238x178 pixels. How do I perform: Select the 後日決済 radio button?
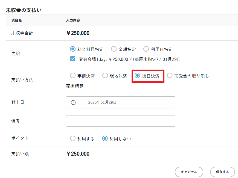pyautogui.click(x=137, y=76)
